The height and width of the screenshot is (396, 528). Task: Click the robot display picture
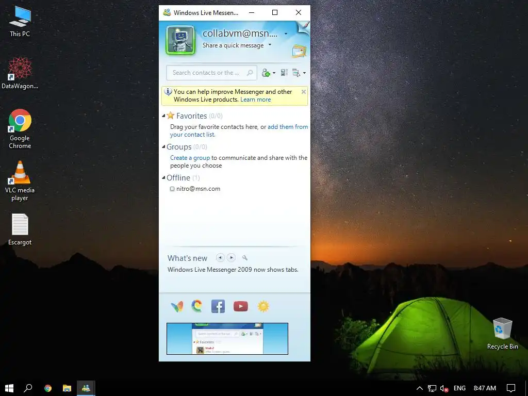click(x=180, y=40)
